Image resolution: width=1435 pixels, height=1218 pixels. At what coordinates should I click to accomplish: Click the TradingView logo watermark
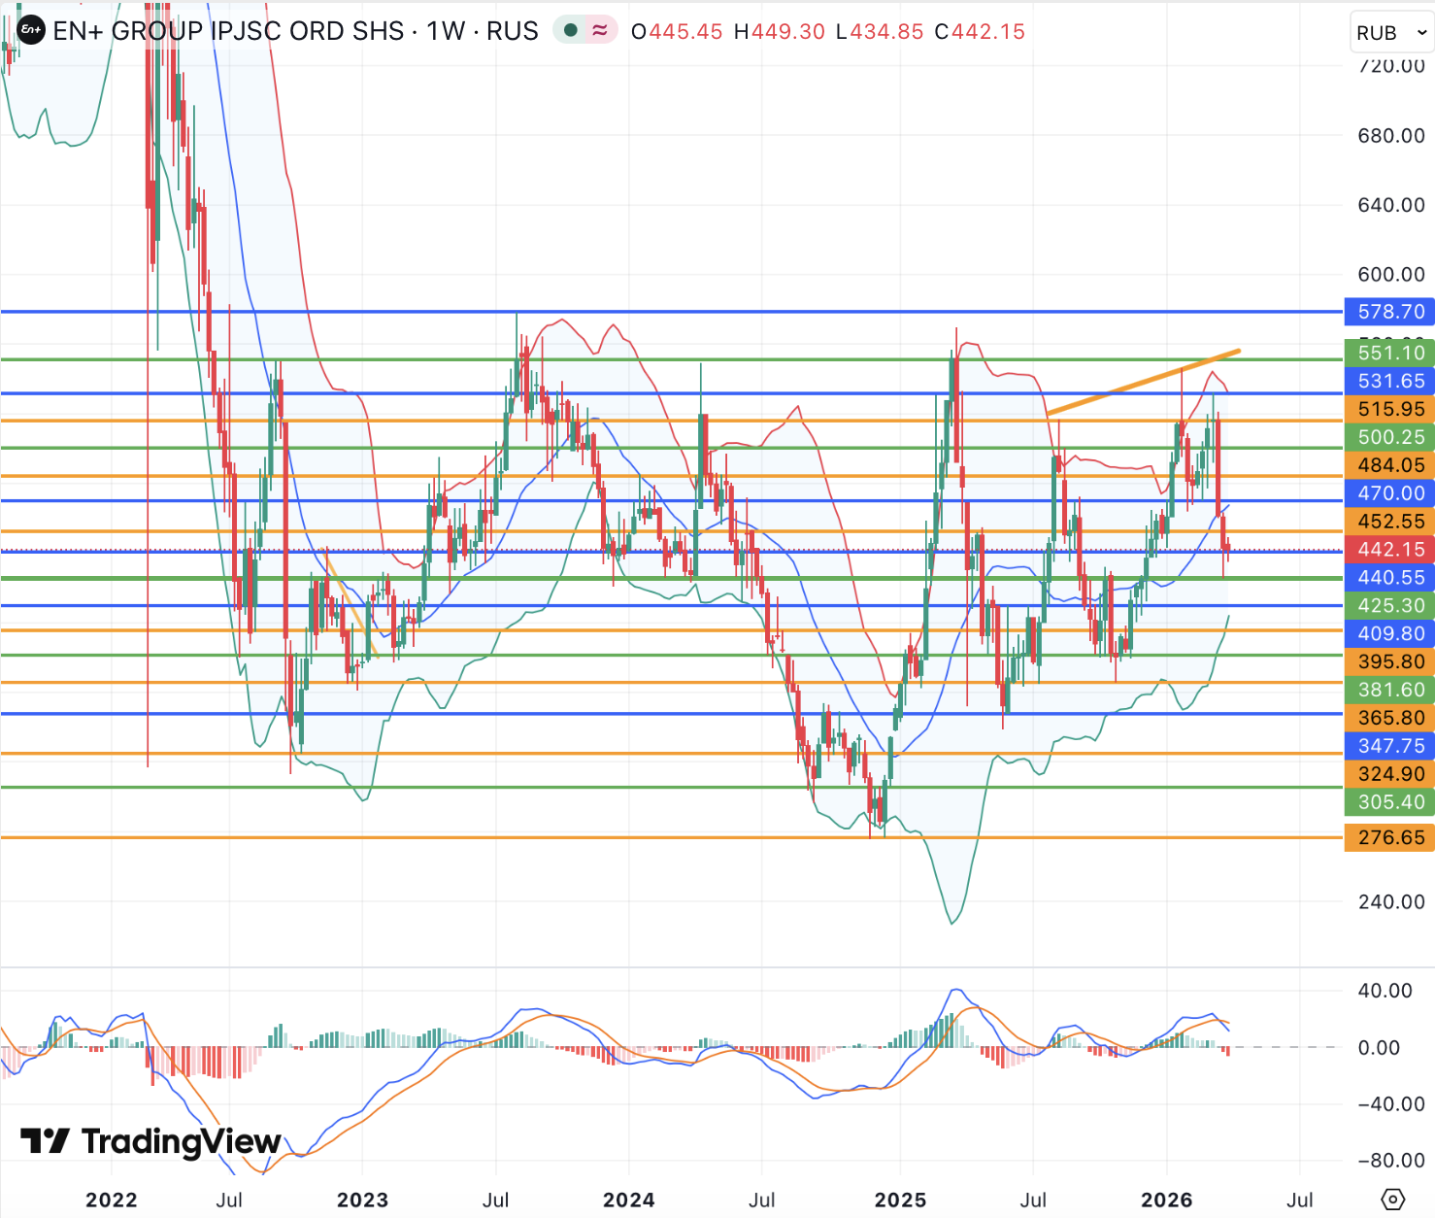[151, 1141]
